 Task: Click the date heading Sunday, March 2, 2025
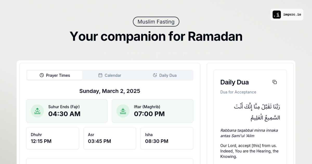click(x=110, y=91)
